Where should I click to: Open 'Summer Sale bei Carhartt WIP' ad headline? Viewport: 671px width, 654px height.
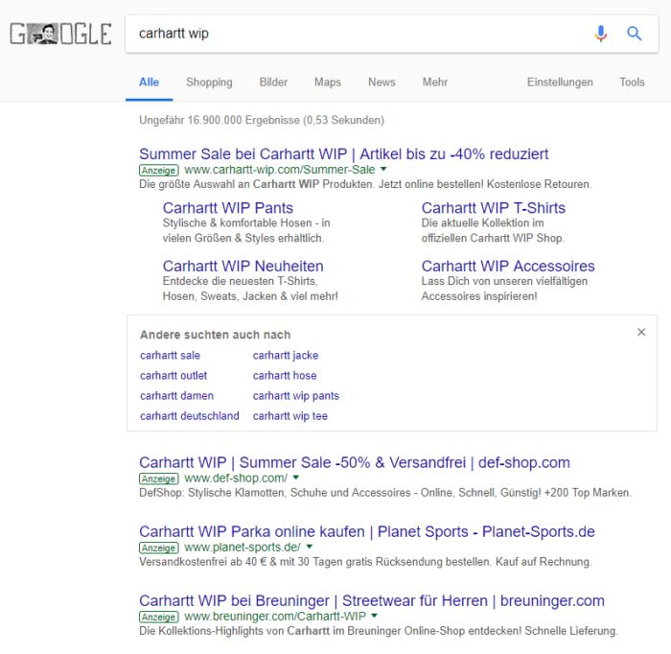pos(343,154)
